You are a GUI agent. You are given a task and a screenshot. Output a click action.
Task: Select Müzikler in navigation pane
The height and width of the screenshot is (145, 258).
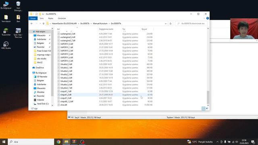39,92
